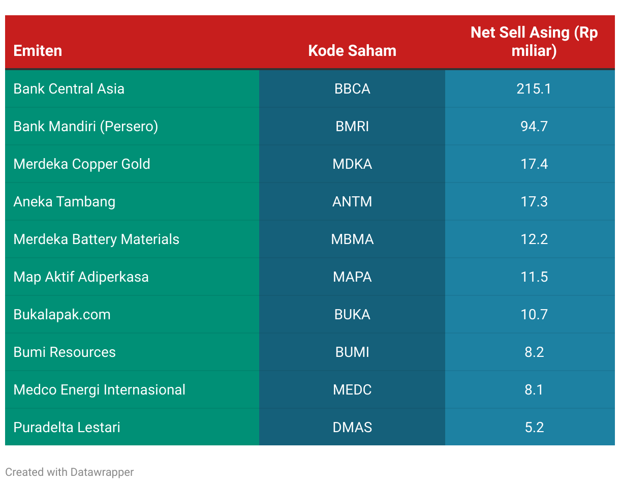Click the ANTM stock code cell
Image resolution: width=620 pixels, height=484 pixels.
coord(352,202)
